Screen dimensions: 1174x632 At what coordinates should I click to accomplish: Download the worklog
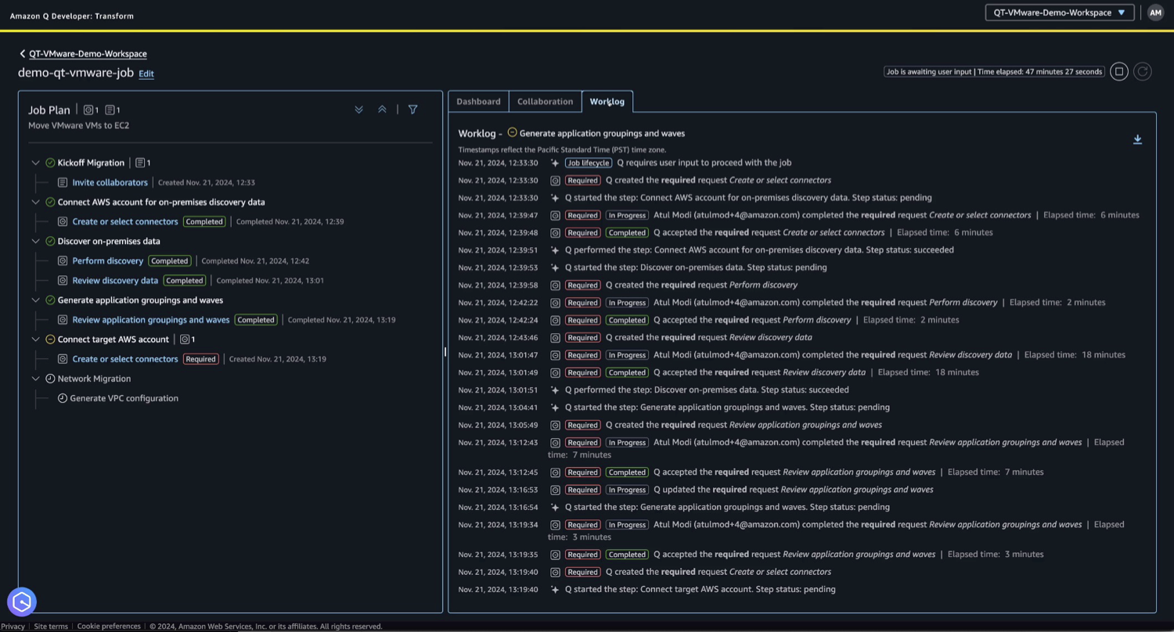pos(1138,139)
